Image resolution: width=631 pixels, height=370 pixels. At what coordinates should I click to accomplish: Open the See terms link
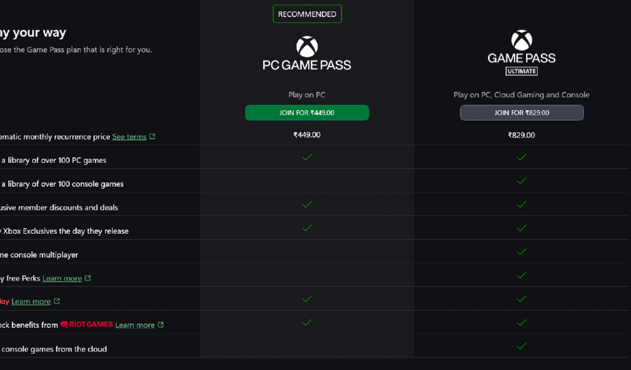129,137
